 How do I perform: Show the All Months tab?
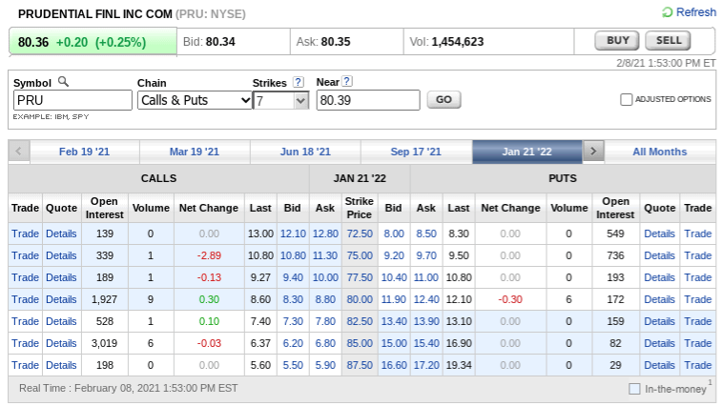point(659,152)
